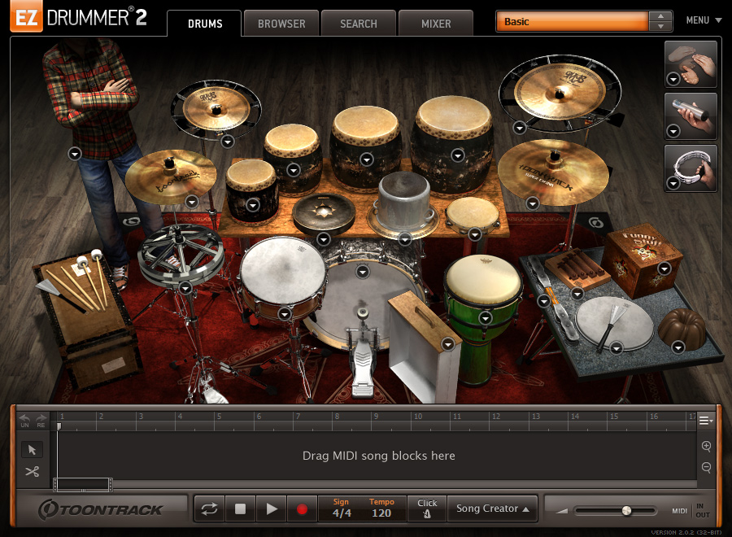Screen dimensions: 732x537
Task: Click the Tempo 120 field
Action: coord(381,513)
